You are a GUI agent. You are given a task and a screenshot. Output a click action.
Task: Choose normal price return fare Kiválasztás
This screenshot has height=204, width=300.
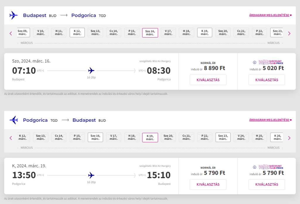point(208,184)
